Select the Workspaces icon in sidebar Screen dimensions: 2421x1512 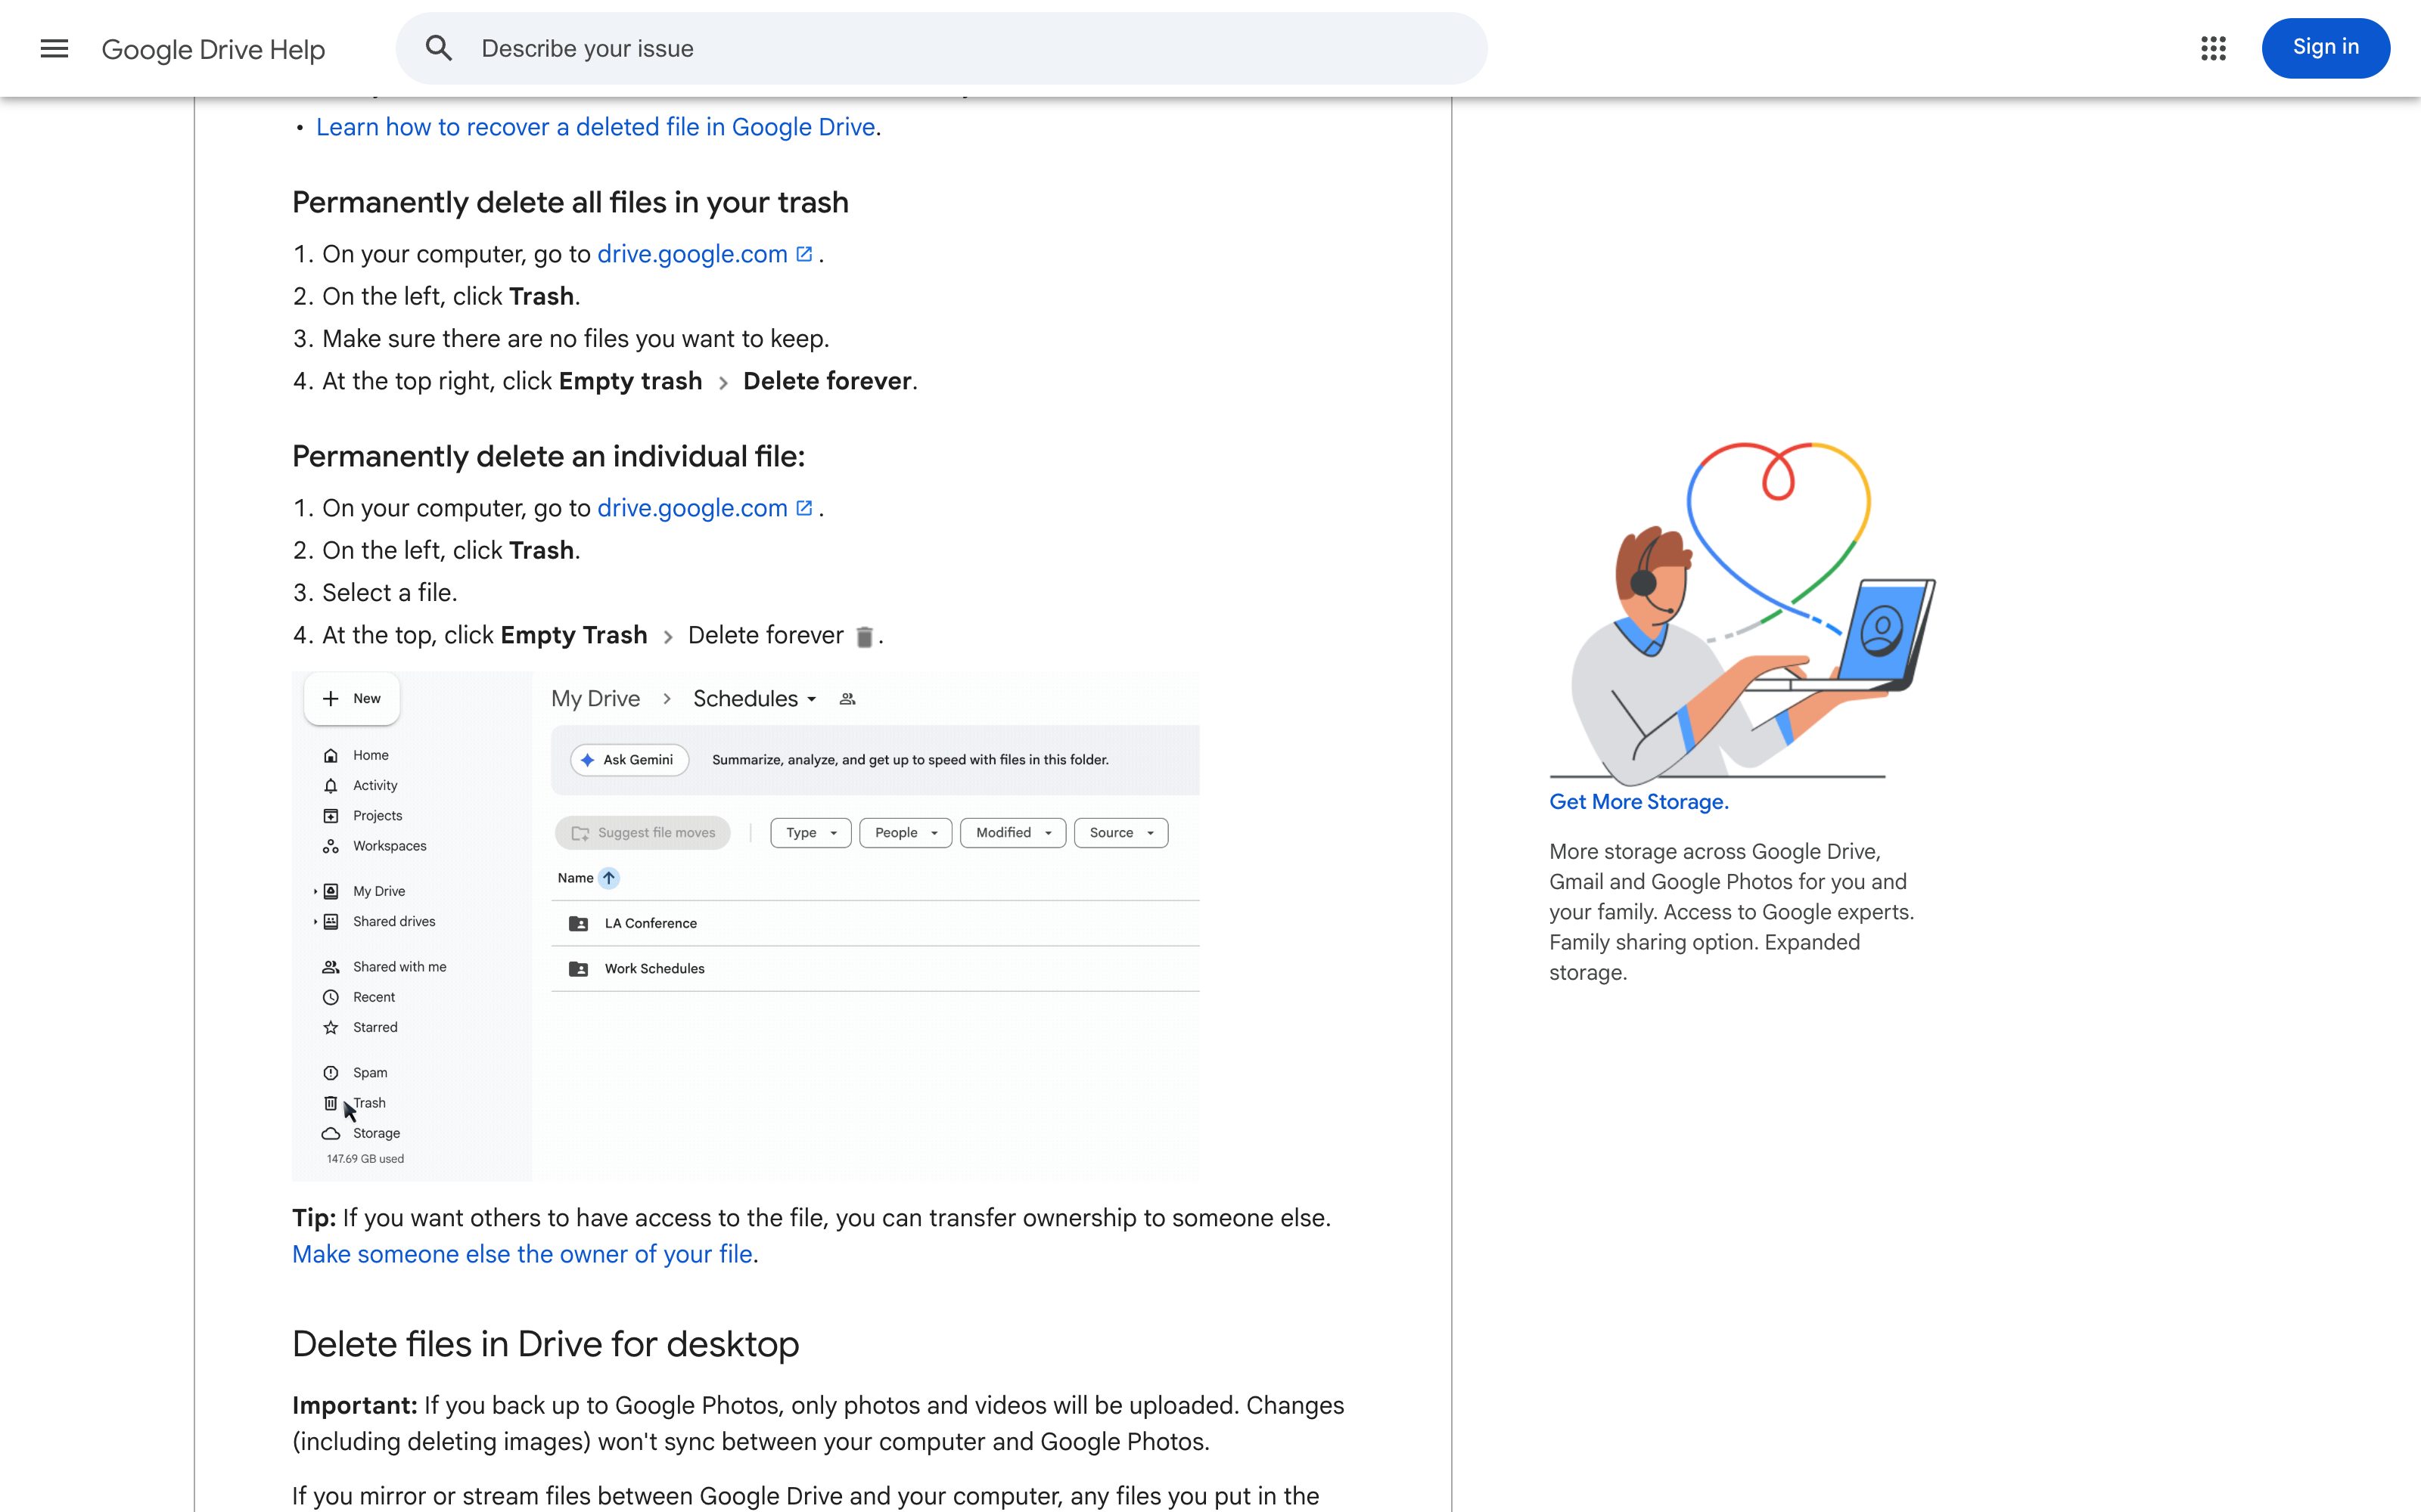click(x=331, y=846)
